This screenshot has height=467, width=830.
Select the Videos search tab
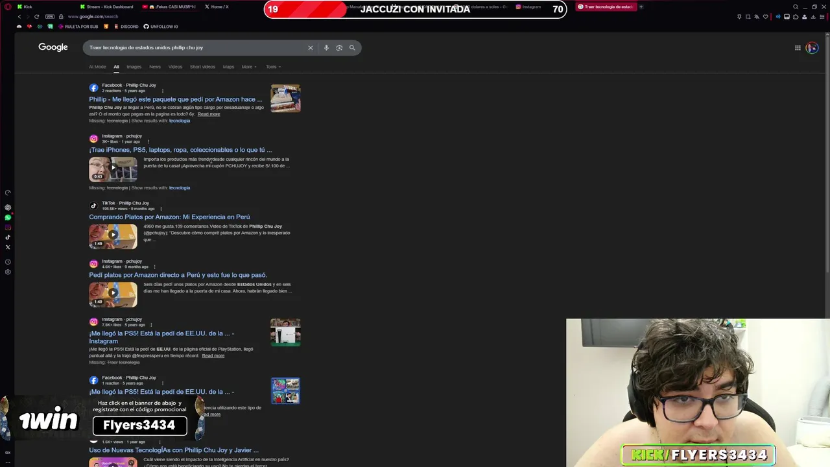click(175, 67)
